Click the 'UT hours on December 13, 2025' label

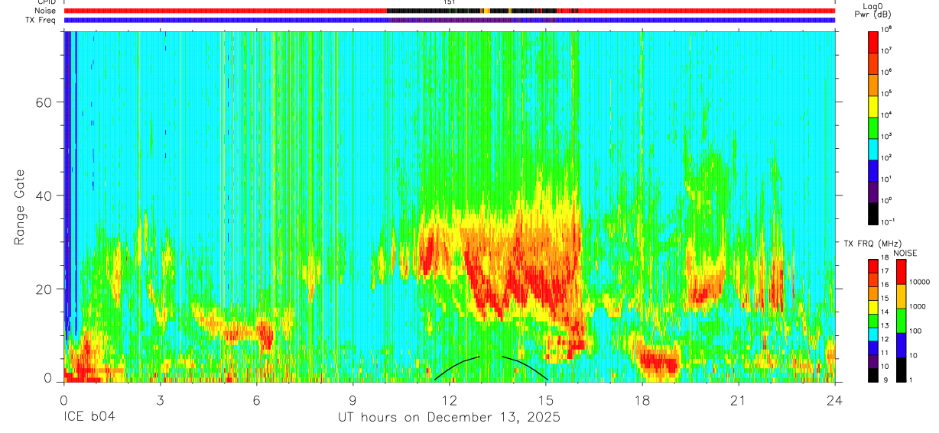[x=449, y=418]
